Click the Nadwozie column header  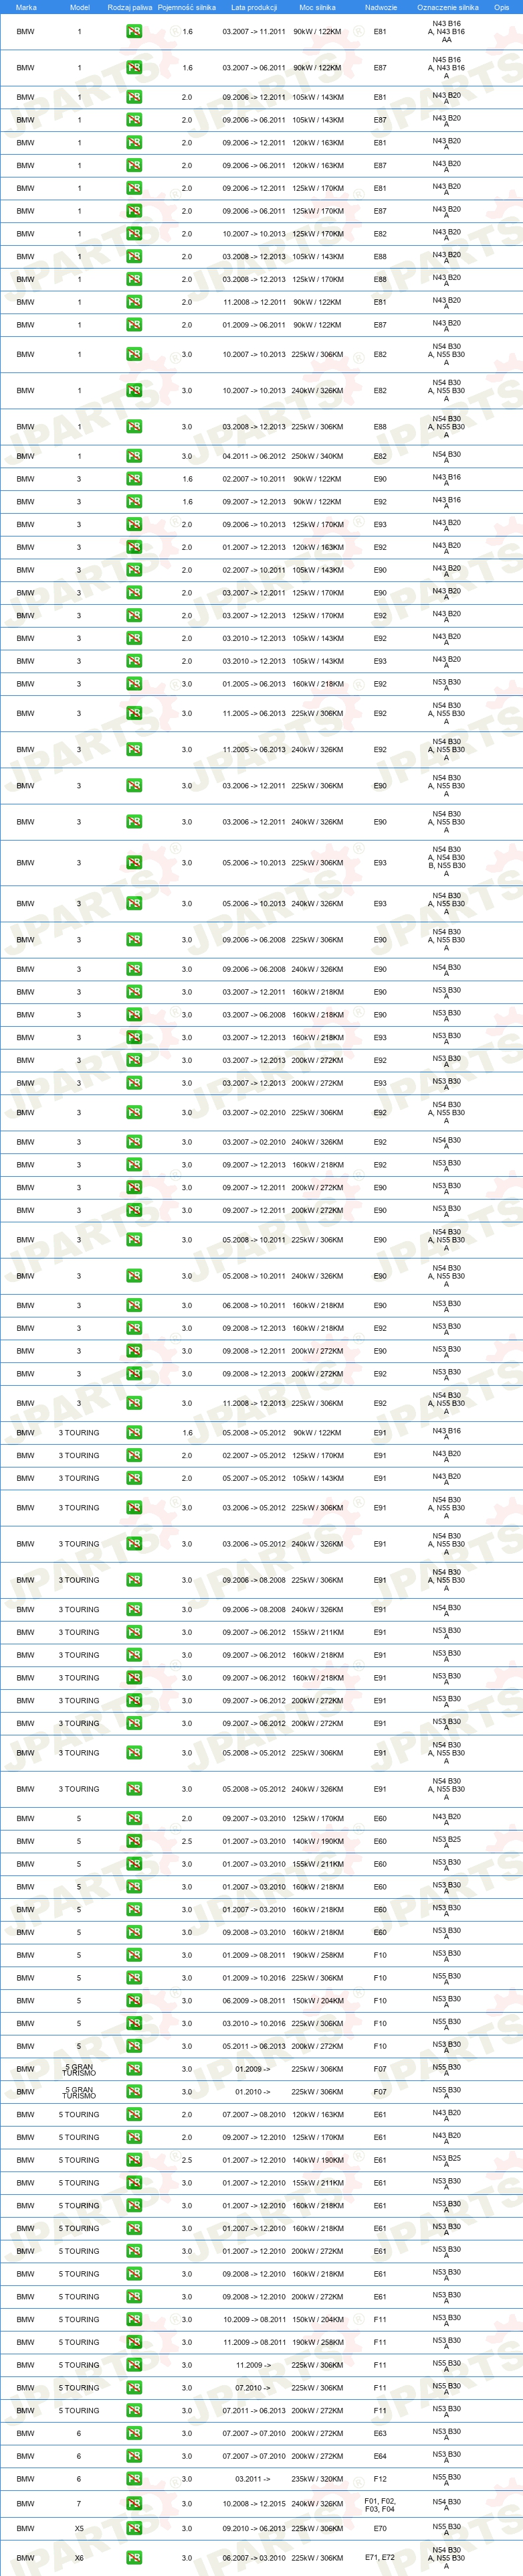[x=381, y=7]
